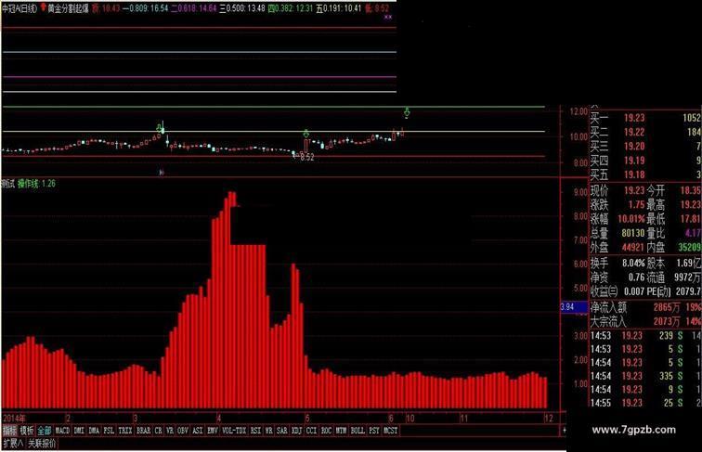Select the CR indicator tab
The width and height of the screenshot is (702, 452).
[x=159, y=431]
